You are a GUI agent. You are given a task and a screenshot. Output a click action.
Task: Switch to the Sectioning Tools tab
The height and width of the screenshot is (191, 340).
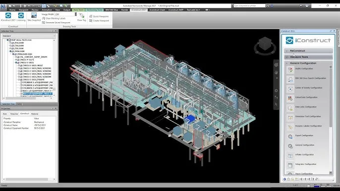click(94, 10)
